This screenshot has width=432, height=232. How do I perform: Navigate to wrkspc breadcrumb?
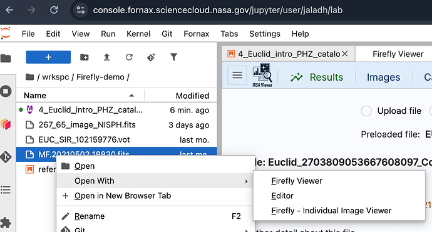[x=55, y=77]
